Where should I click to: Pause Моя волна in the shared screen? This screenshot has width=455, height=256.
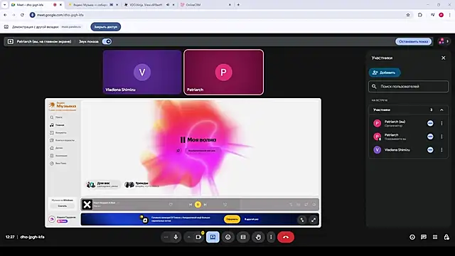tap(183, 140)
